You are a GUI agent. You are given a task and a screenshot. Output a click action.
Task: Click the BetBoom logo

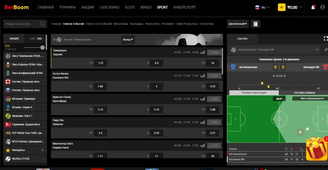[x=16, y=7]
